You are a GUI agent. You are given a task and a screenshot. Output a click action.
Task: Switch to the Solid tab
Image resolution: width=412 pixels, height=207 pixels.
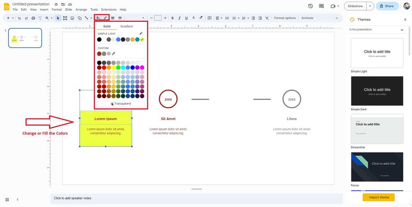(107, 26)
